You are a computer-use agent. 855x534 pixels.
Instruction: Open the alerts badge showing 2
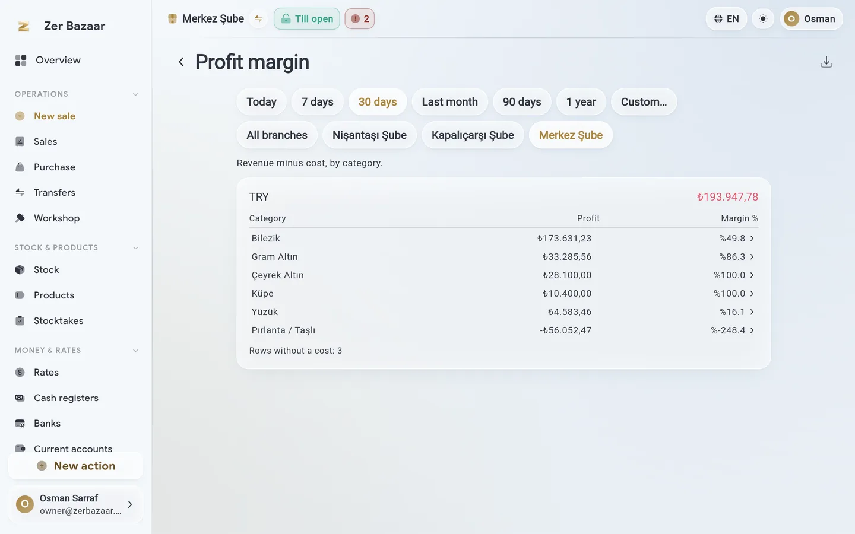click(x=360, y=19)
